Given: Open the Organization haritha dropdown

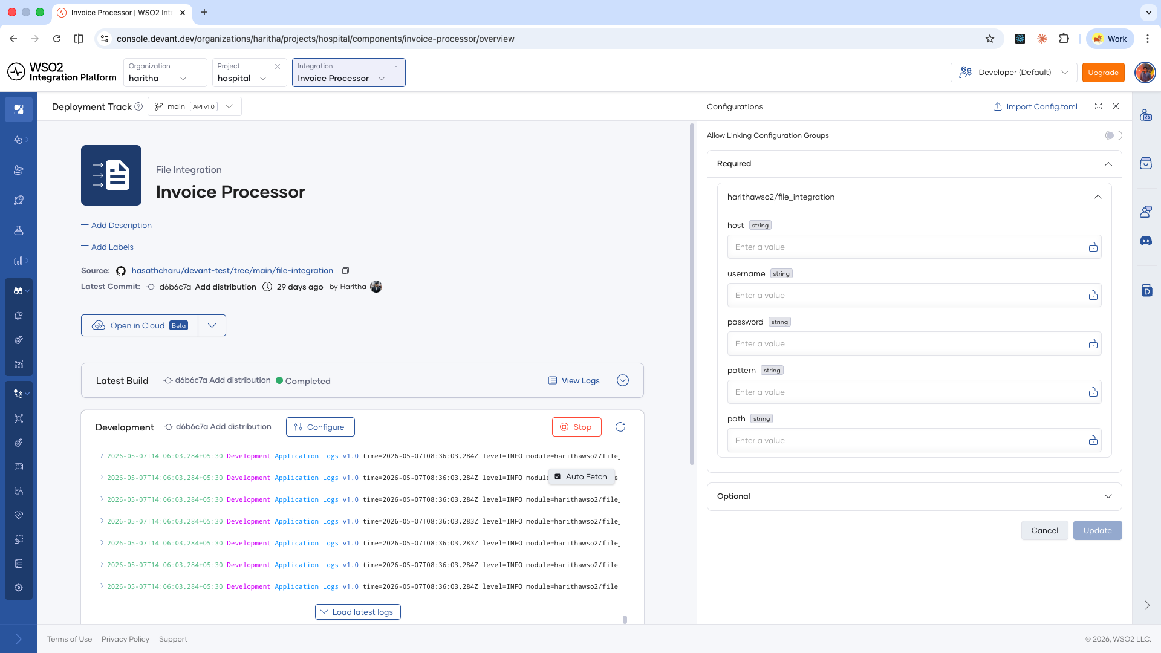Looking at the screenshot, I should pos(164,73).
